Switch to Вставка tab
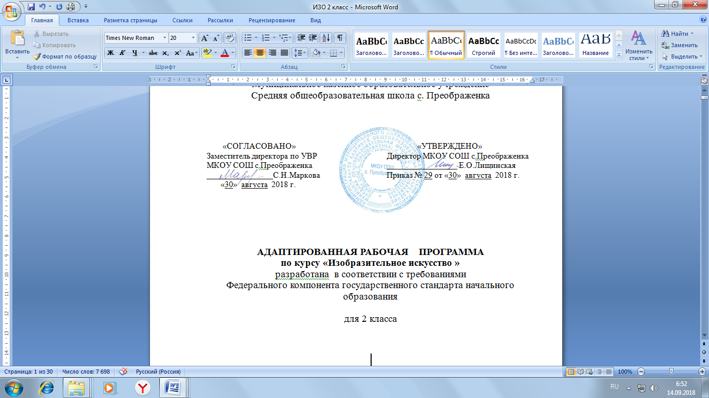Screen dimensions: 709x398 pos(78,20)
